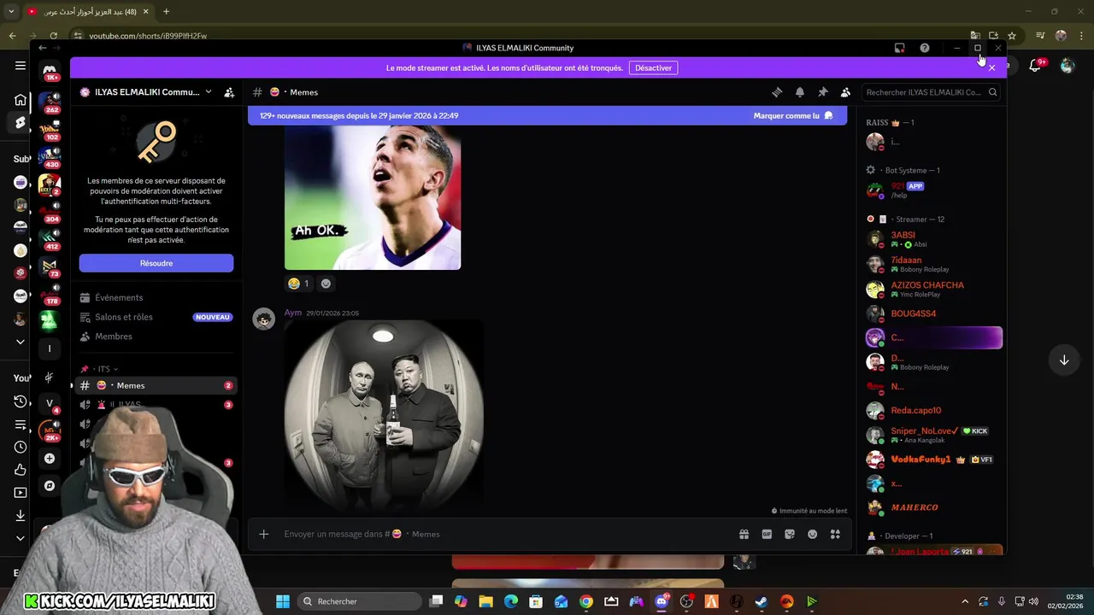The height and width of the screenshot is (615, 1094).
Task: Invite people to ILYAS ELMALIKI server
Action: point(229,92)
